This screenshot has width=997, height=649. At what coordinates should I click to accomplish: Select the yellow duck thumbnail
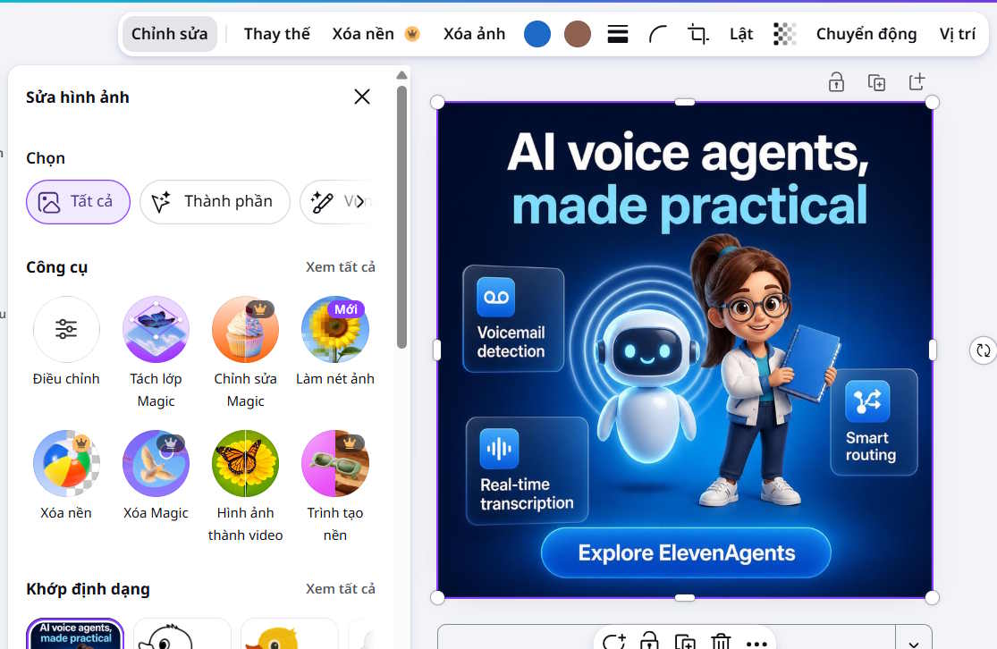coord(290,634)
